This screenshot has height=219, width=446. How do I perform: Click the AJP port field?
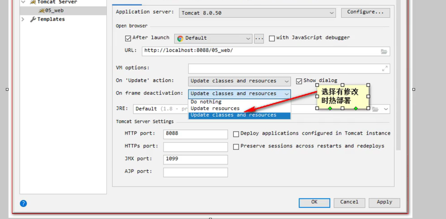(x=195, y=172)
